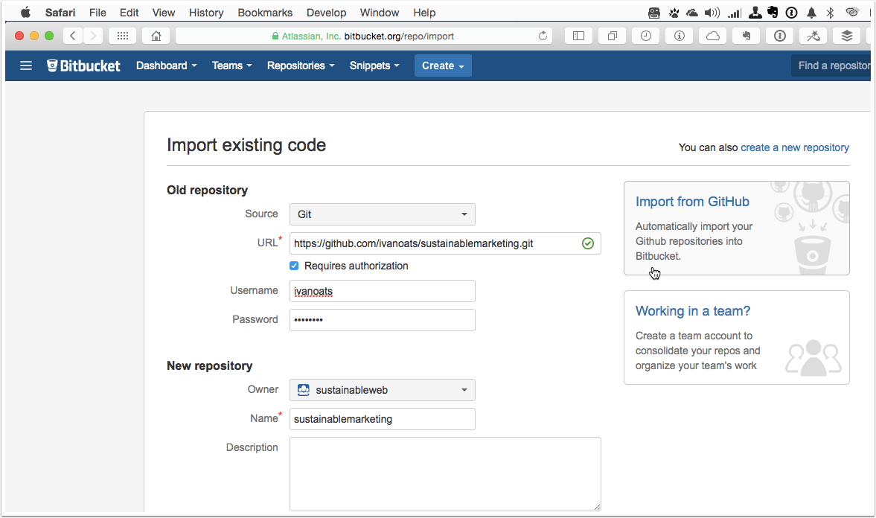The width and height of the screenshot is (876, 518).
Task: Click into the Description text area
Action: point(445,473)
